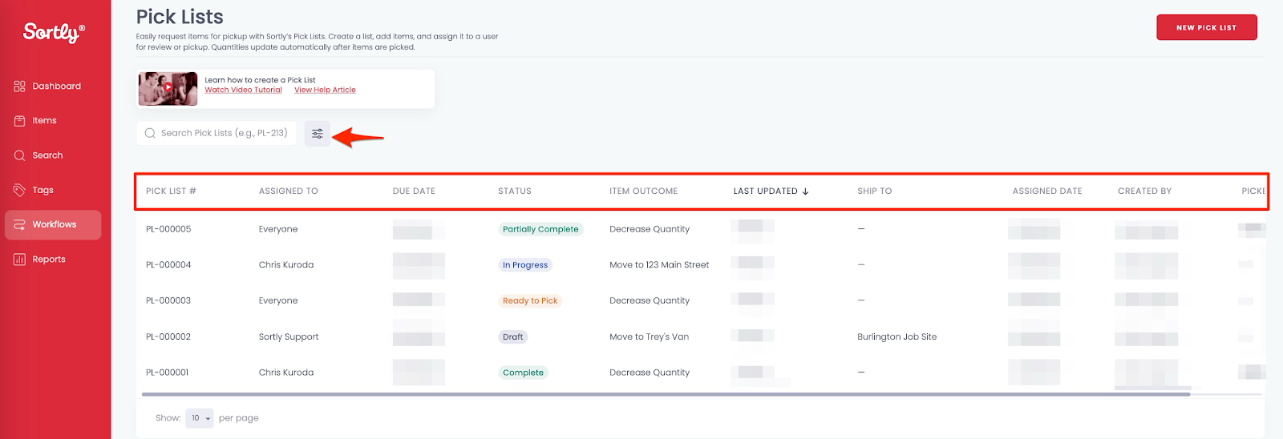Select Decrease Quantity in PL-000005 row
Screen dimensions: 1283x439
650,229
